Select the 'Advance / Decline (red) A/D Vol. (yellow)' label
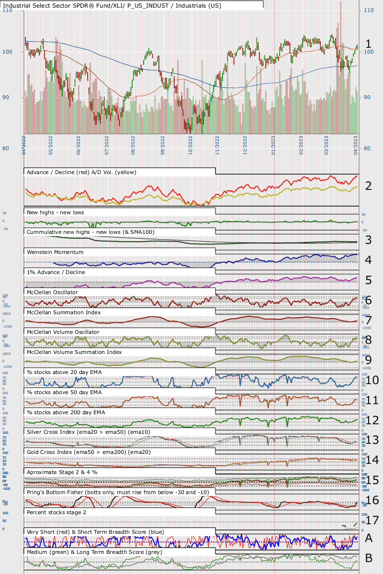 [x=81, y=172]
